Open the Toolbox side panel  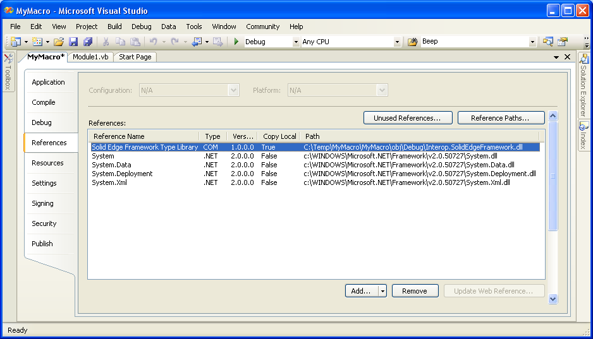pos(8,72)
